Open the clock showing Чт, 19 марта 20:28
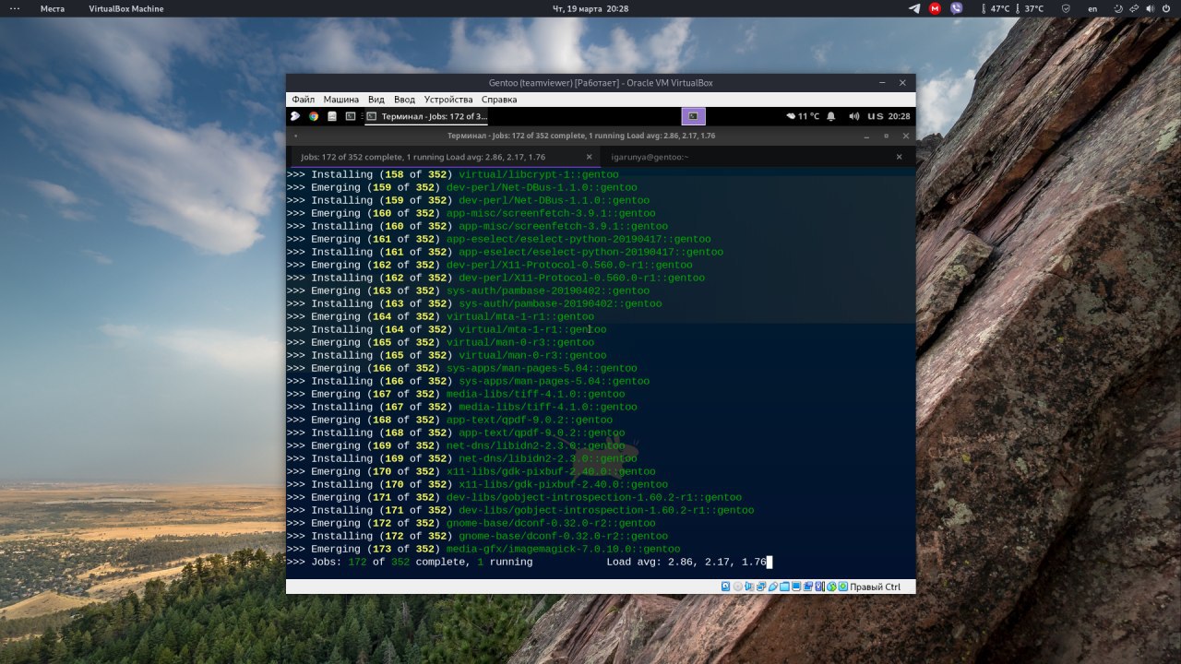 (x=590, y=8)
